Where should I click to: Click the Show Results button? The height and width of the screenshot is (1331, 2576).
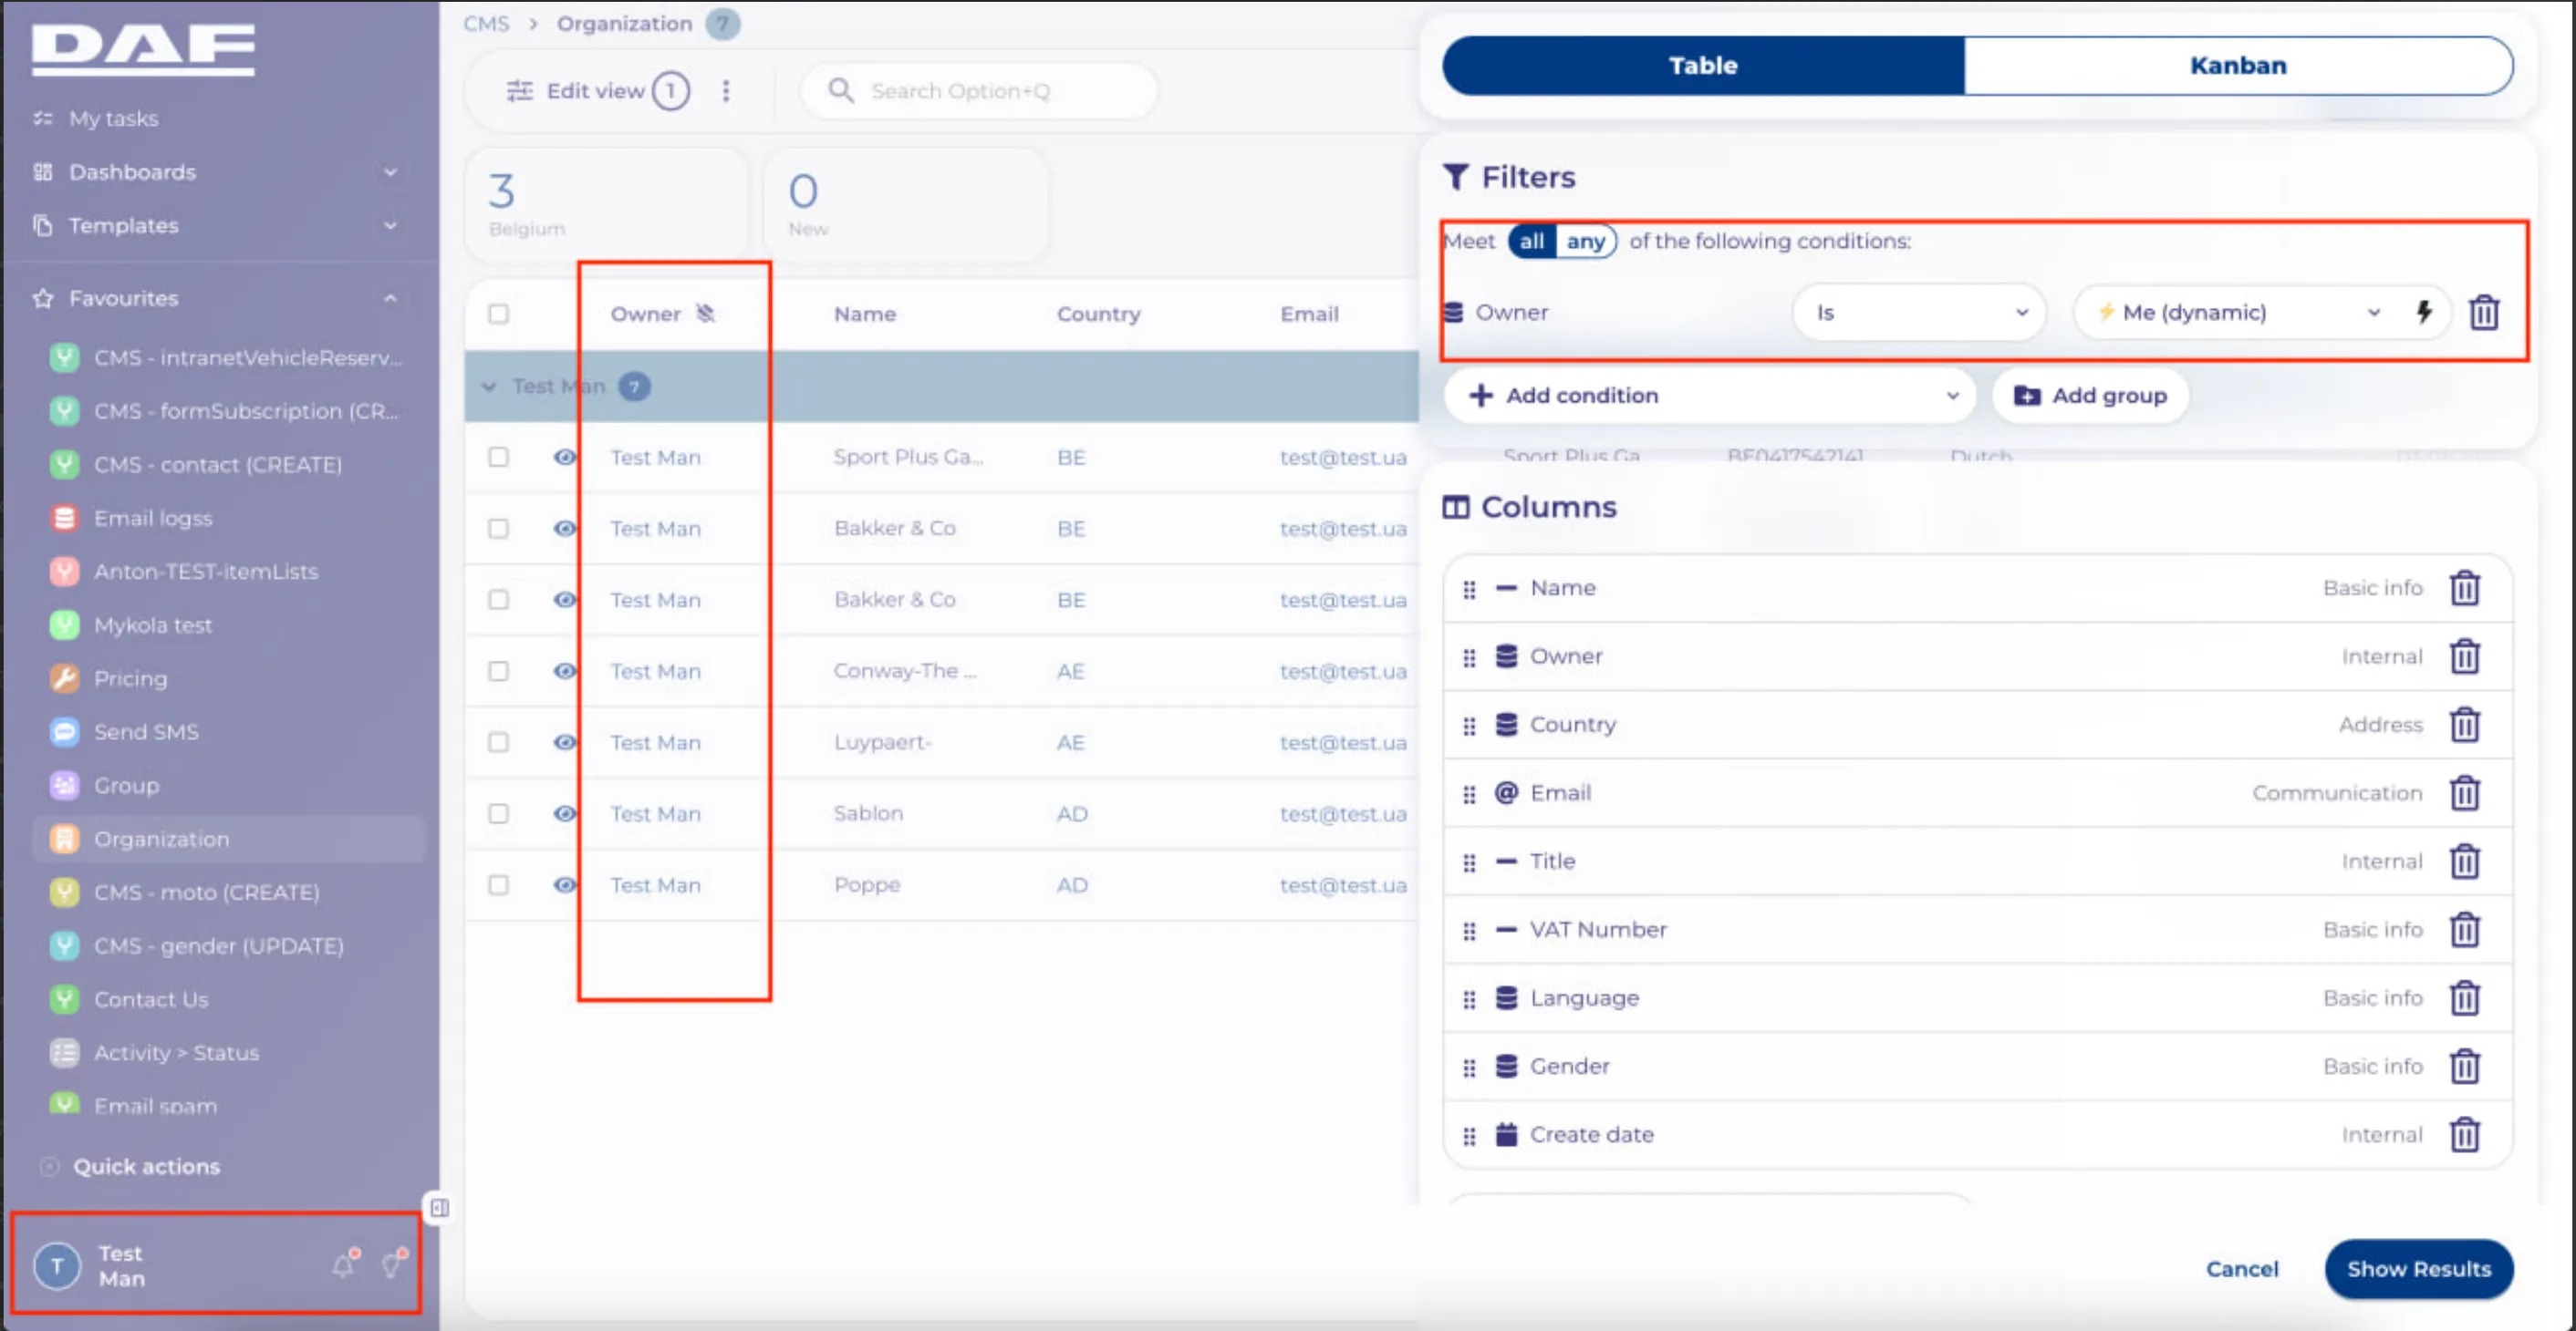[2418, 1269]
